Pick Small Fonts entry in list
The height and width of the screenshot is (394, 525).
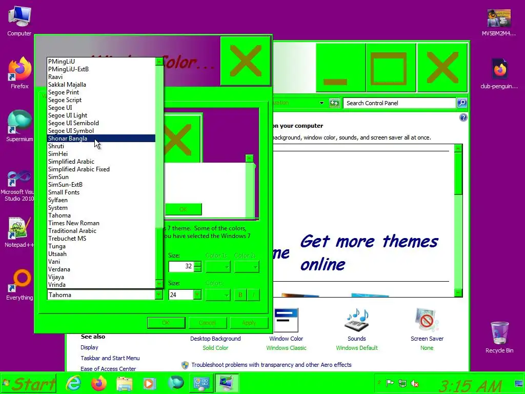click(101, 192)
